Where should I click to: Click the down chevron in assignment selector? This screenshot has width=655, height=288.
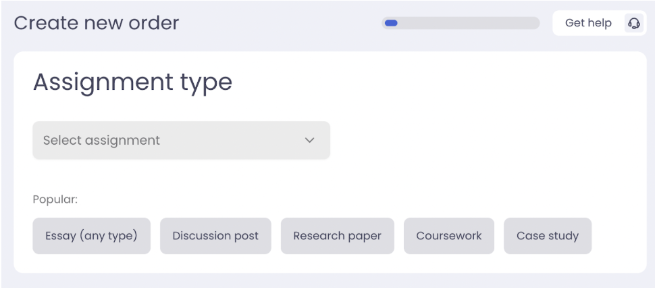tap(310, 141)
